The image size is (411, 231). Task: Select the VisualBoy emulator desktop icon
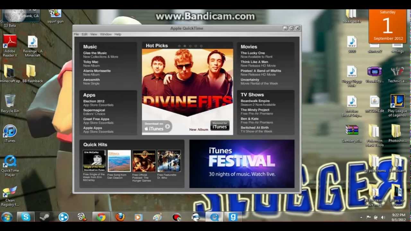374,74
